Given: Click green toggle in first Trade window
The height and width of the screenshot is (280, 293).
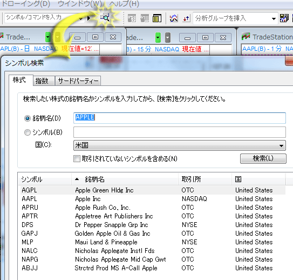Looking at the screenshot, I should [48, 37].
